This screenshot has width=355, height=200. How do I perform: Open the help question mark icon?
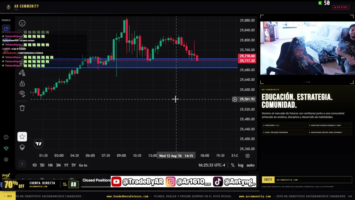tap(6, 137)
